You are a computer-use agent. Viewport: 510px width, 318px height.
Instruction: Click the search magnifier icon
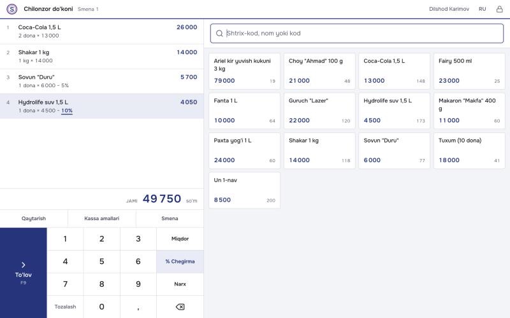coord(219,33)
